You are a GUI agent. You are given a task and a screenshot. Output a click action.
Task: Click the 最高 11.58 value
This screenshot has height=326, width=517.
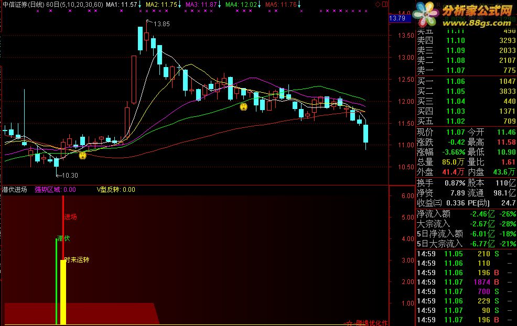506,143
